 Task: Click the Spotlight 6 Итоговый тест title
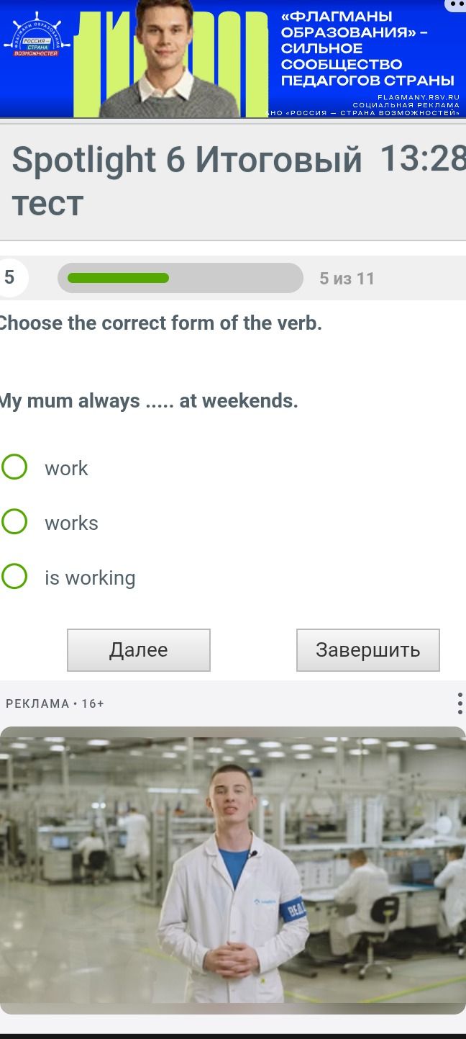187,181
